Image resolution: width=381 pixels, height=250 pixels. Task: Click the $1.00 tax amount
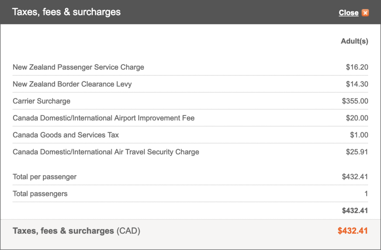click(359, 135)
